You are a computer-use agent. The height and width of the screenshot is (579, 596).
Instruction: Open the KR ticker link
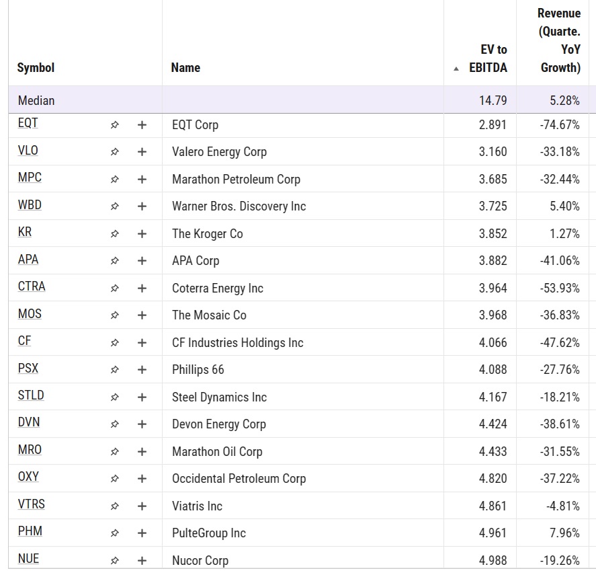coord(25,232)
